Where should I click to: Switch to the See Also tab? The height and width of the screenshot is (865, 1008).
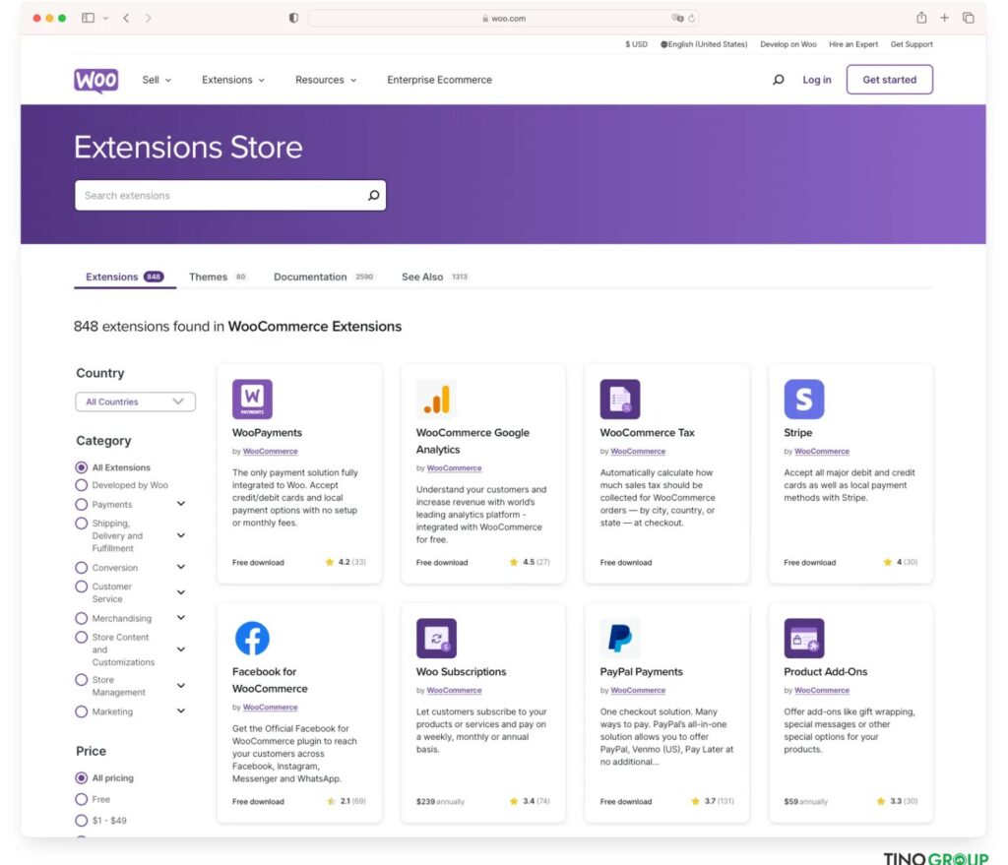434,277
